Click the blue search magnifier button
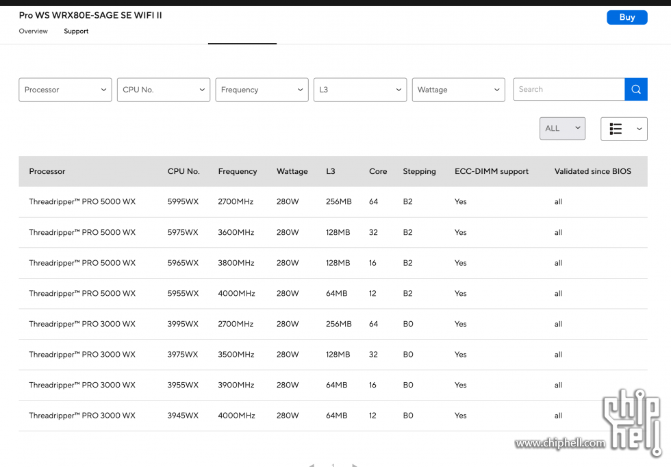This screenshot has width=671, height=467. coord(636,90)
